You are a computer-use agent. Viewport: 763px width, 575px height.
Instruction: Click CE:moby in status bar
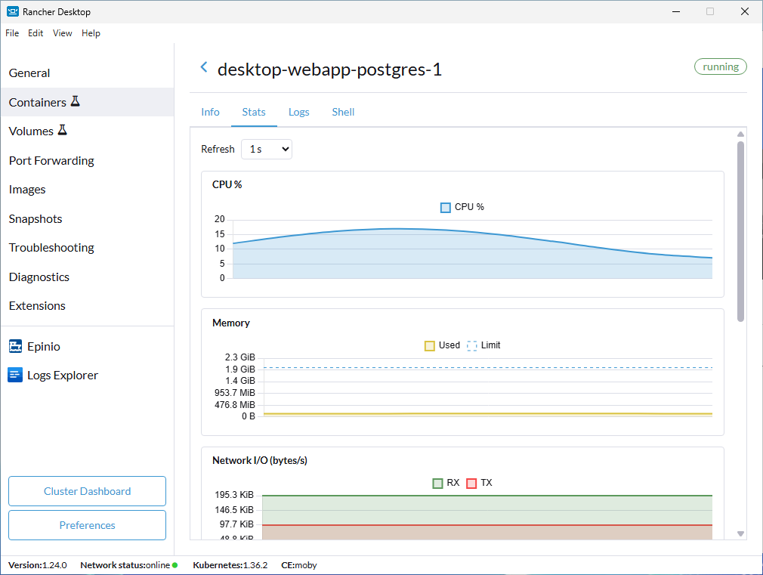(298, 565)
